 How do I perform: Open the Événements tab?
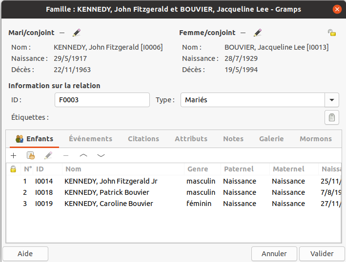(x=90, y=139)
